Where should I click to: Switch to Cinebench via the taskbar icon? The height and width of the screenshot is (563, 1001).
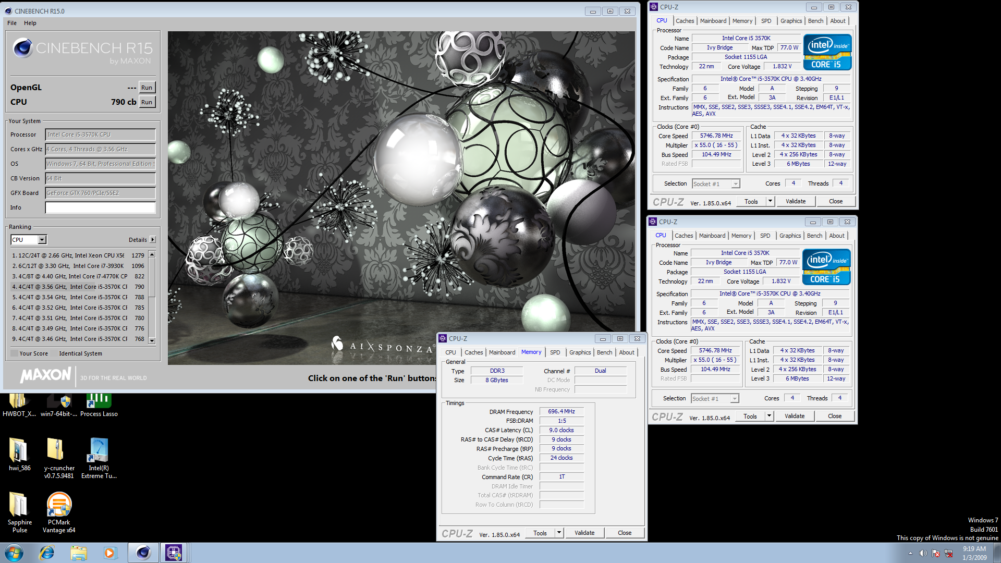pos(143,553)
